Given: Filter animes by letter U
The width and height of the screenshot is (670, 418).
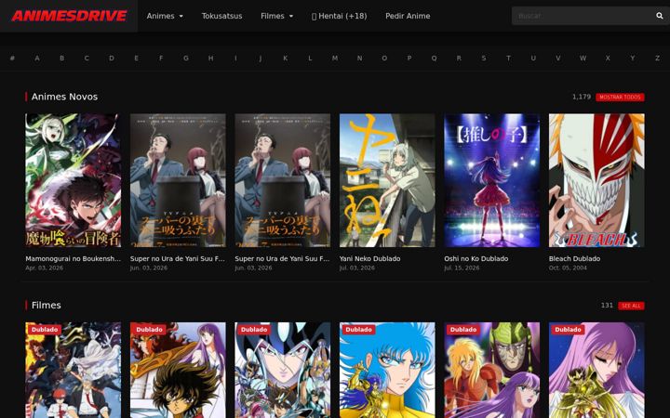Looking at the screenshot, I should tap(533, 58).
